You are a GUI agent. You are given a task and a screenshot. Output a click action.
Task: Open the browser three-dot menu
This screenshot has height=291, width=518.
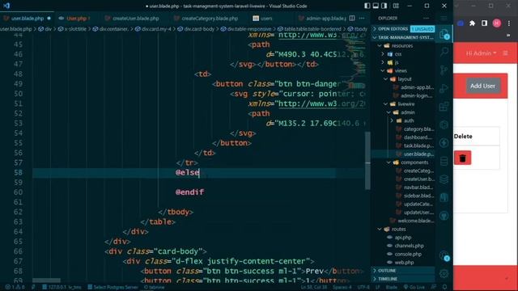coord(509,23)
